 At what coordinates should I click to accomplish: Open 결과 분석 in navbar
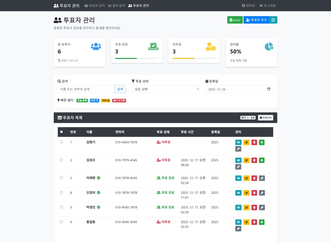point(116,6)
